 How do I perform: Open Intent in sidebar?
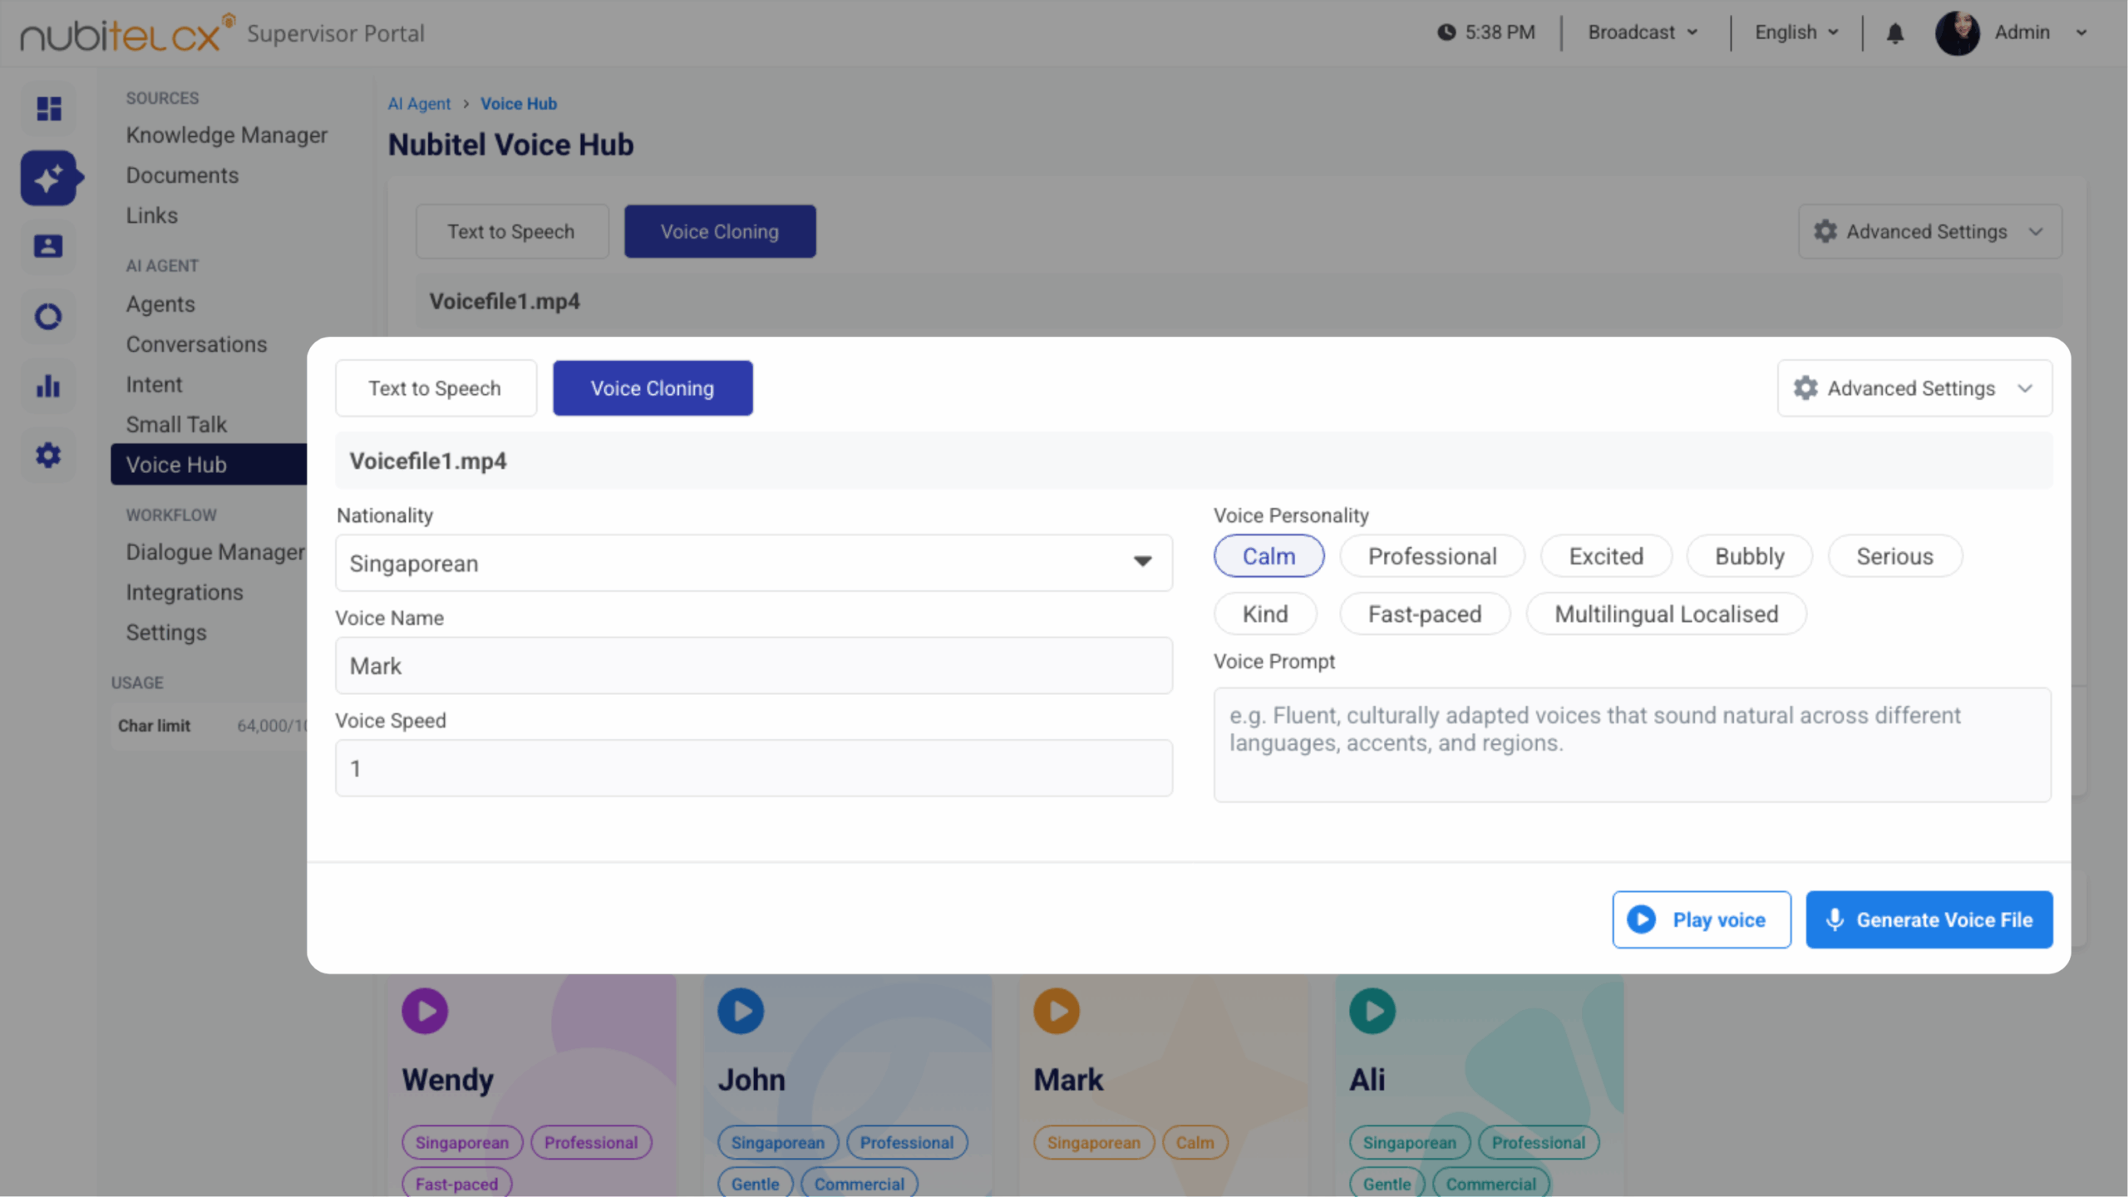click(x=154, y=384)
